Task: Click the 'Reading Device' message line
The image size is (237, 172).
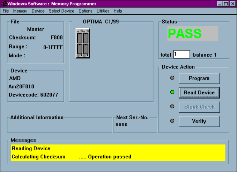Action: point(31,148)
